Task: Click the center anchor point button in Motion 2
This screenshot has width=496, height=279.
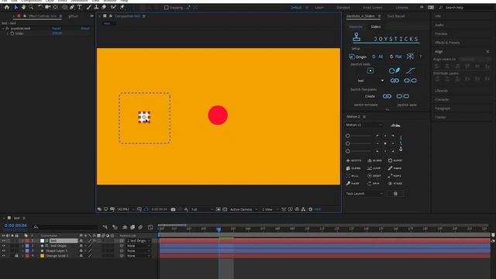Action: coord(385,143)
